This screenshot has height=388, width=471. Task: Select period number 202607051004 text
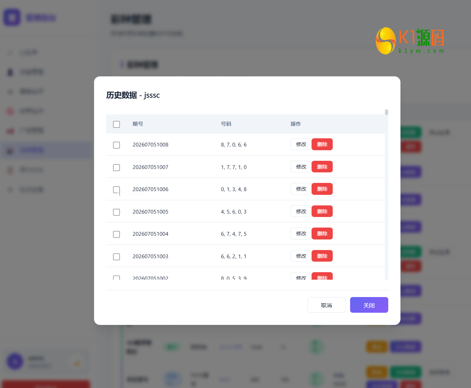click(x=151, y=234)
